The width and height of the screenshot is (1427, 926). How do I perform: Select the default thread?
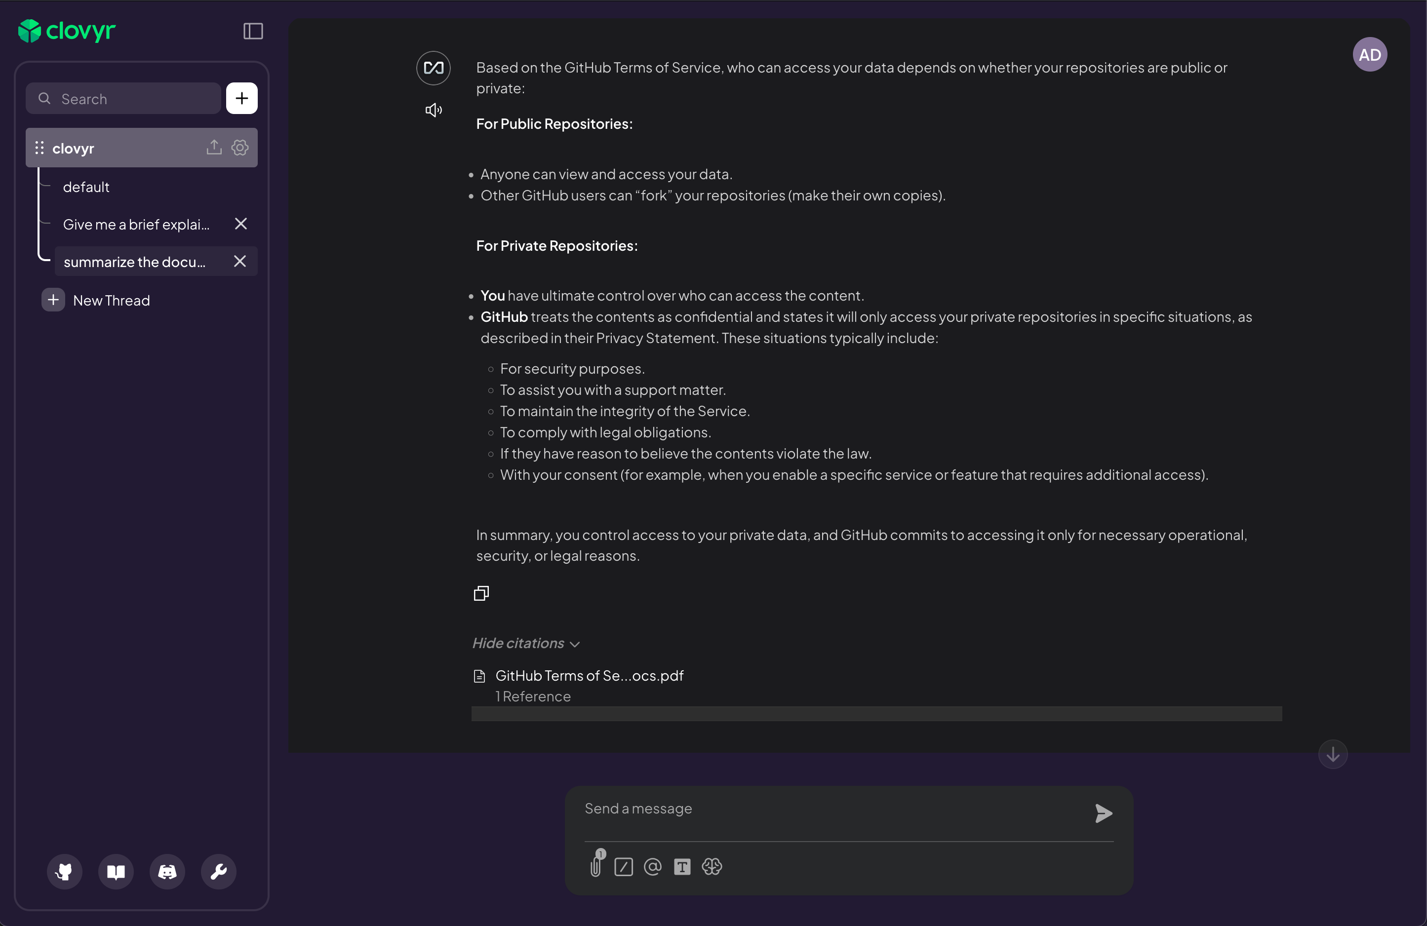click(x=86, y=187)
